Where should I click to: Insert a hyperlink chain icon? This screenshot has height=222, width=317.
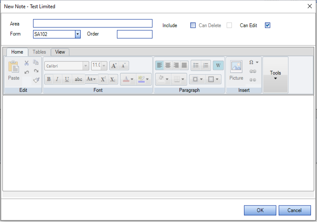click(x=253, y=71)
